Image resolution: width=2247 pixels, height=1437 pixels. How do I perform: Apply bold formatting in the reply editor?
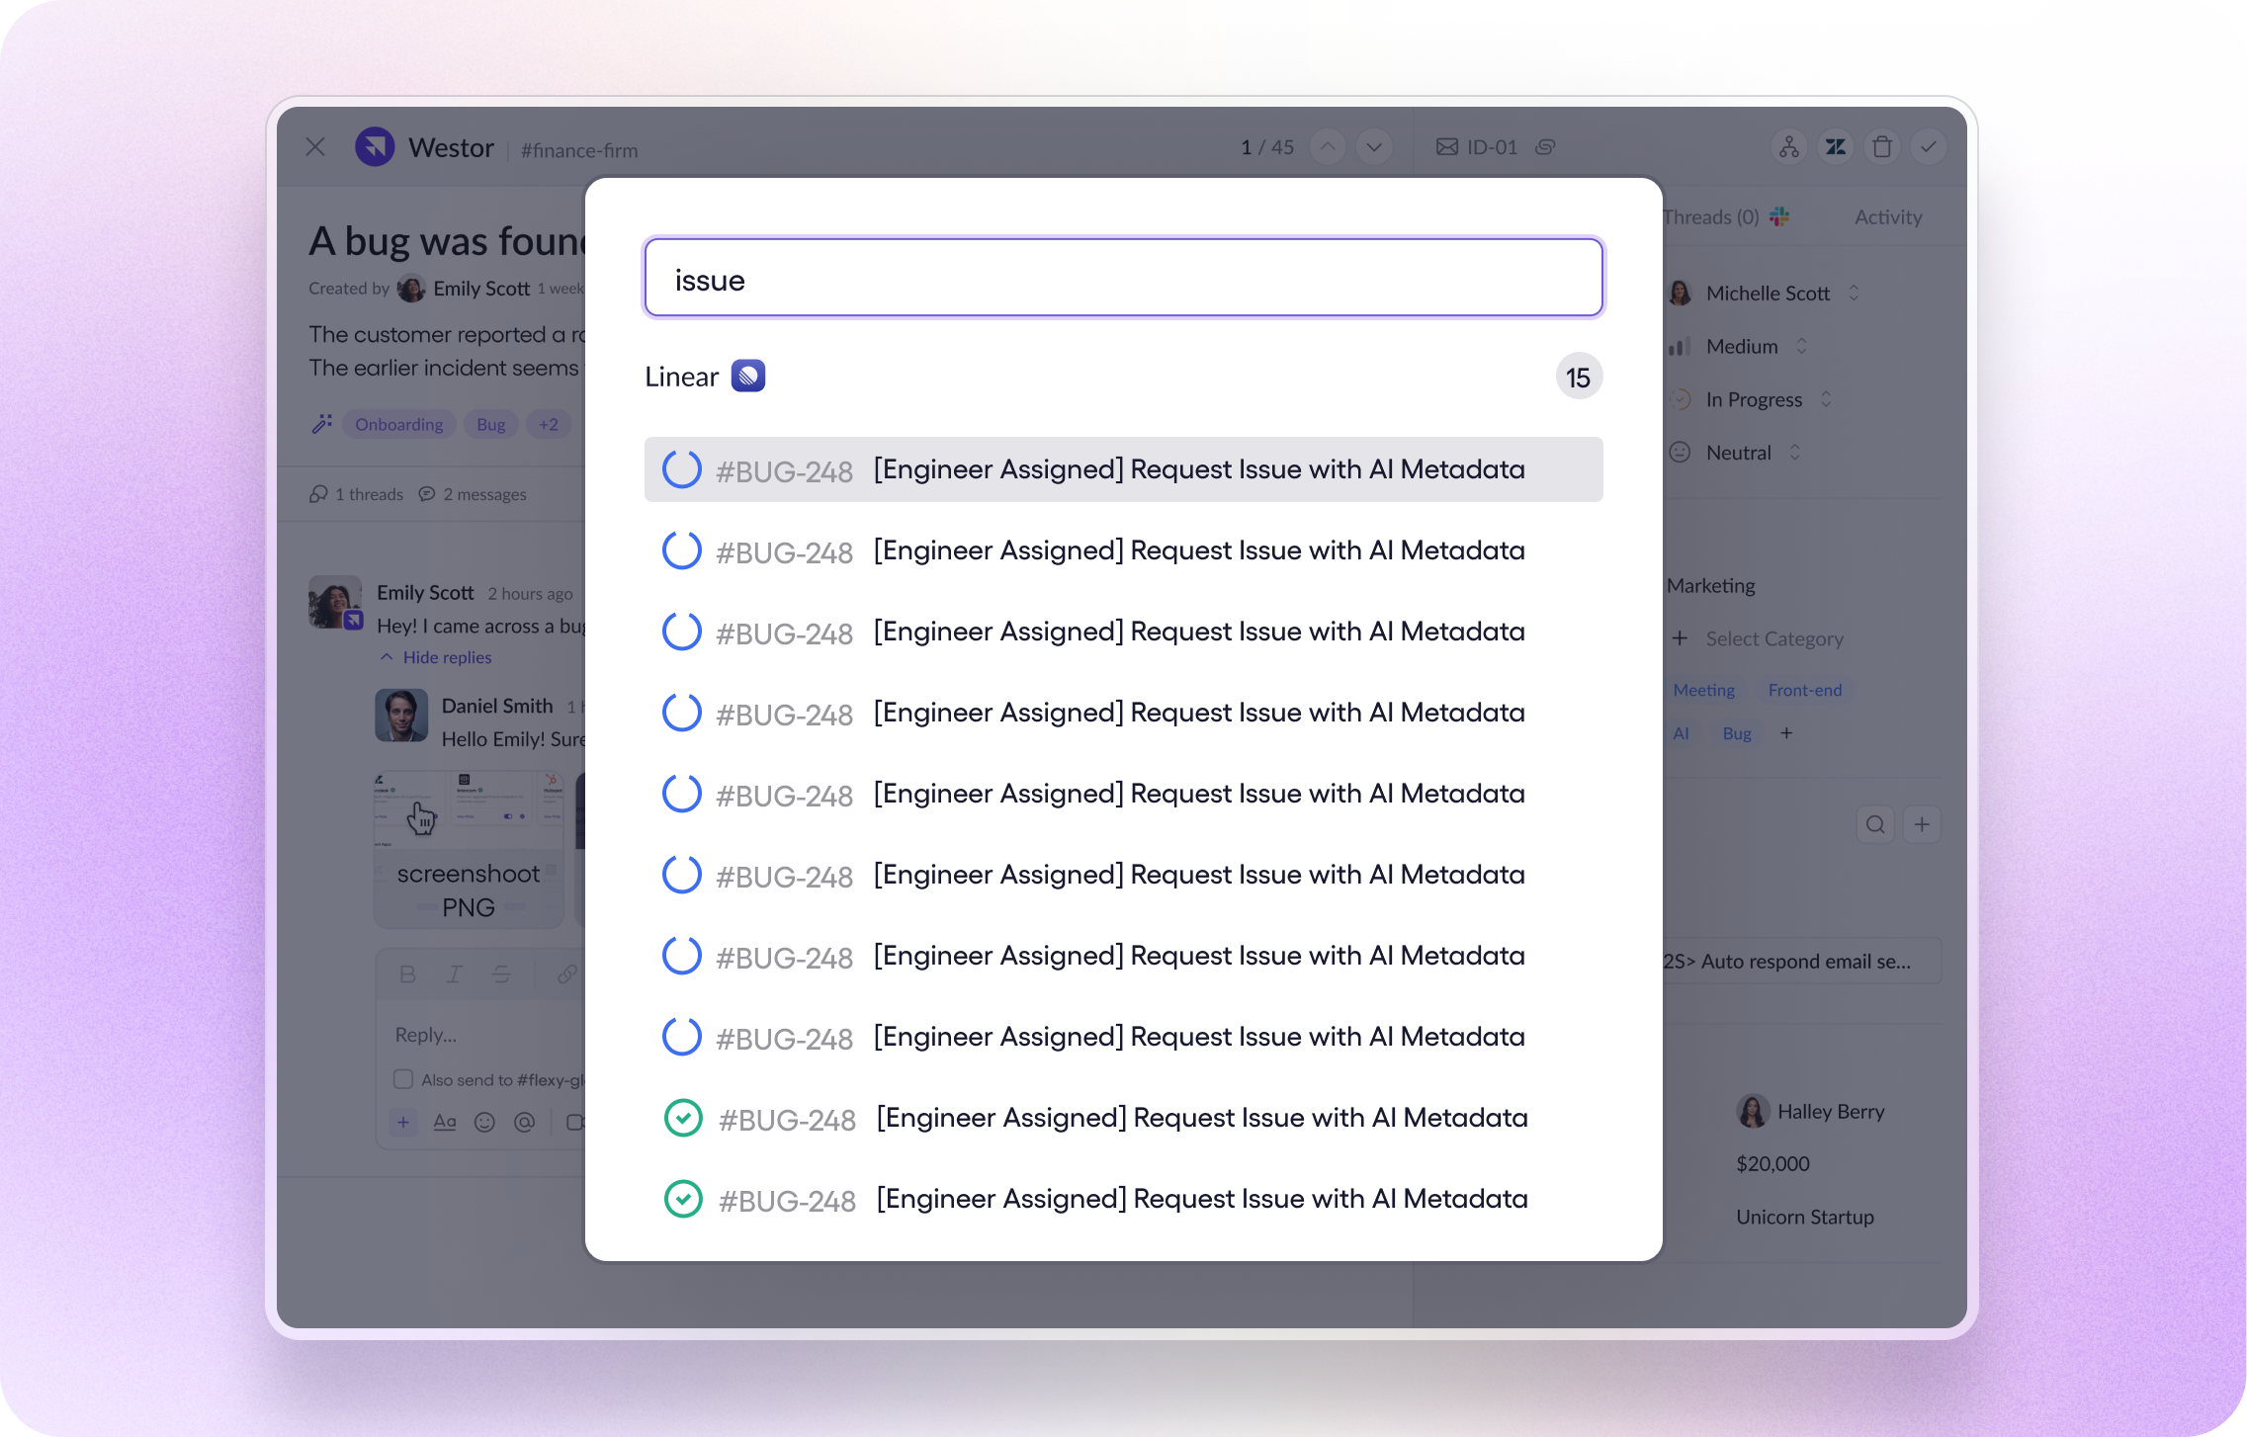point(407,974)
